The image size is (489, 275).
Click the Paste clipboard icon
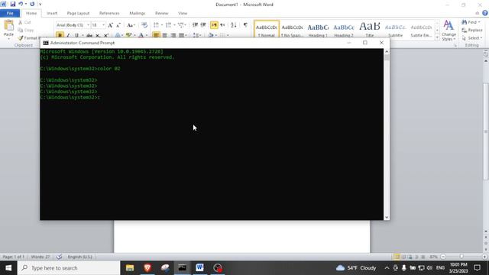coord(8,25)
